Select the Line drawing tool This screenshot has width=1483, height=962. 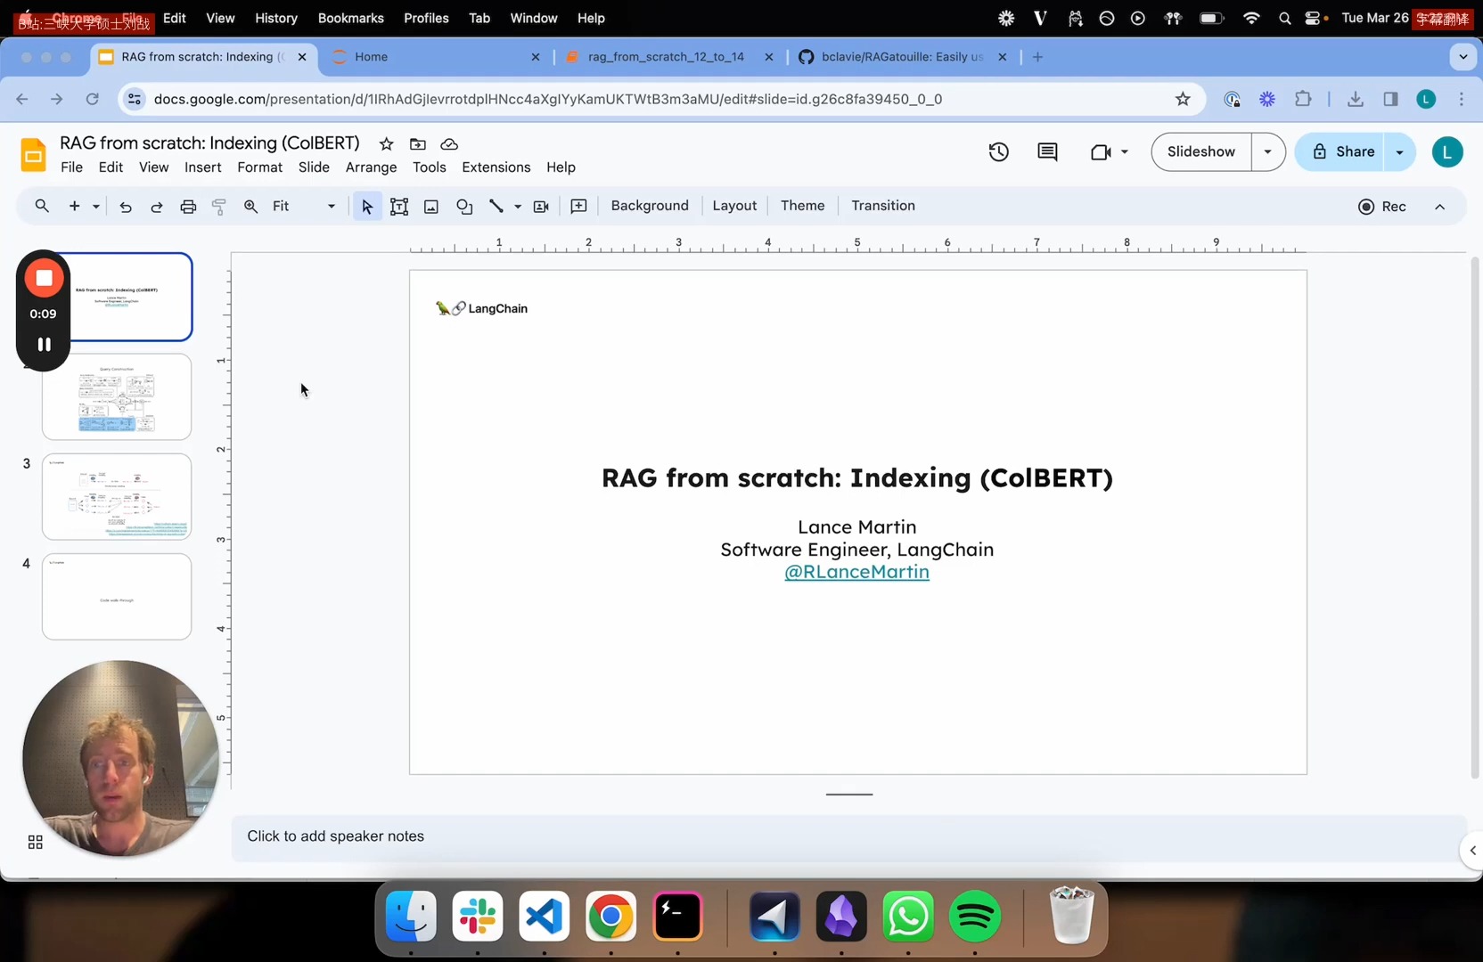click(x=496, y=206)
